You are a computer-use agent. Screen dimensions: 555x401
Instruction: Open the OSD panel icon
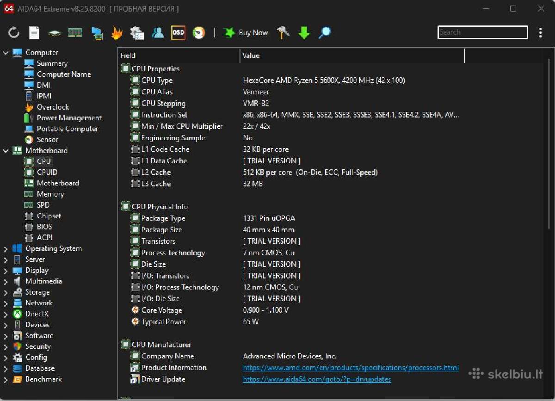pyautogui.click(x=178, y=32)
